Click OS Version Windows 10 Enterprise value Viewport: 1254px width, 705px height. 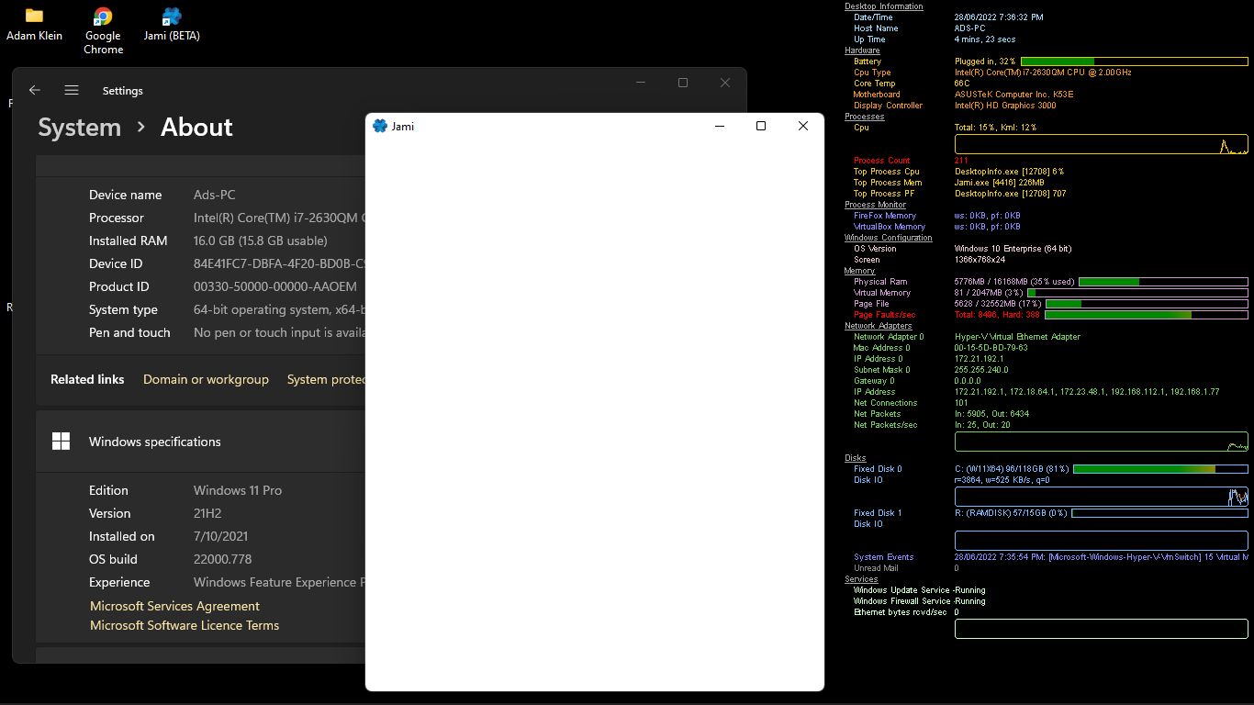1013,249
